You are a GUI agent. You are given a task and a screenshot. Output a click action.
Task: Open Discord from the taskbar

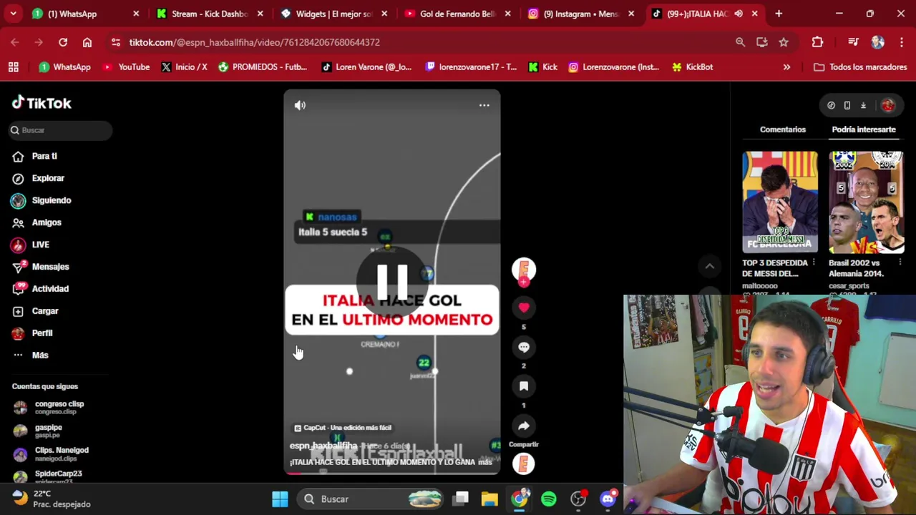point(608,499)
